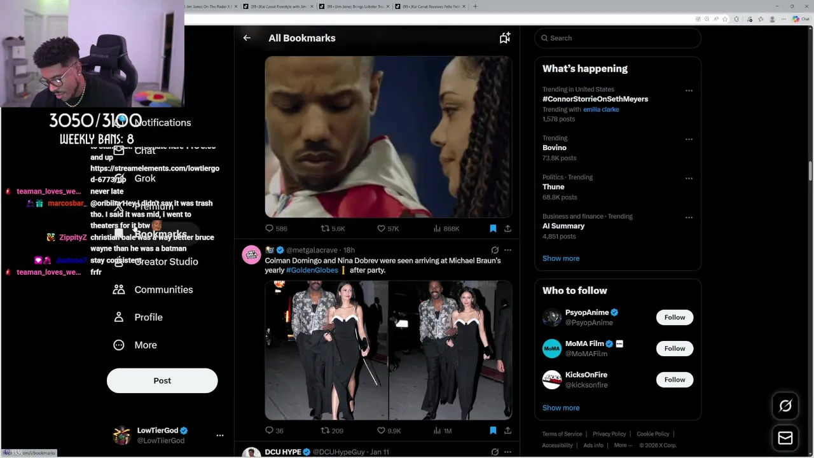Show more under Who to follow

click(x=561, y=408)
